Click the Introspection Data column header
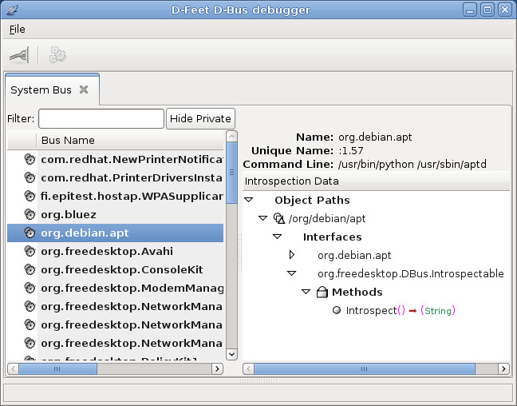Screen dimensions: 517x406 click(377, 181)
